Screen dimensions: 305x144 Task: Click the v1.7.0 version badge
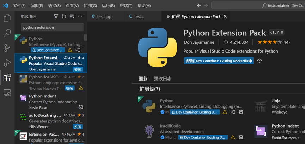click(277, 33)
